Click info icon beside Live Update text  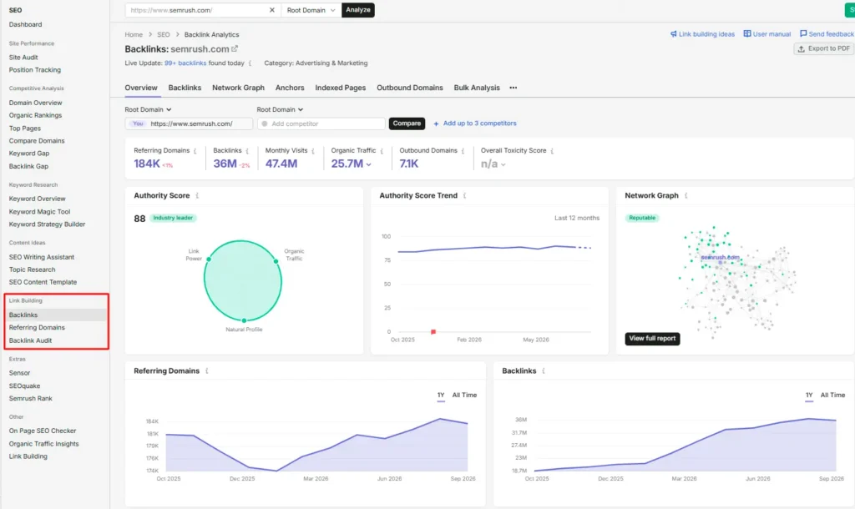point(250,63)
